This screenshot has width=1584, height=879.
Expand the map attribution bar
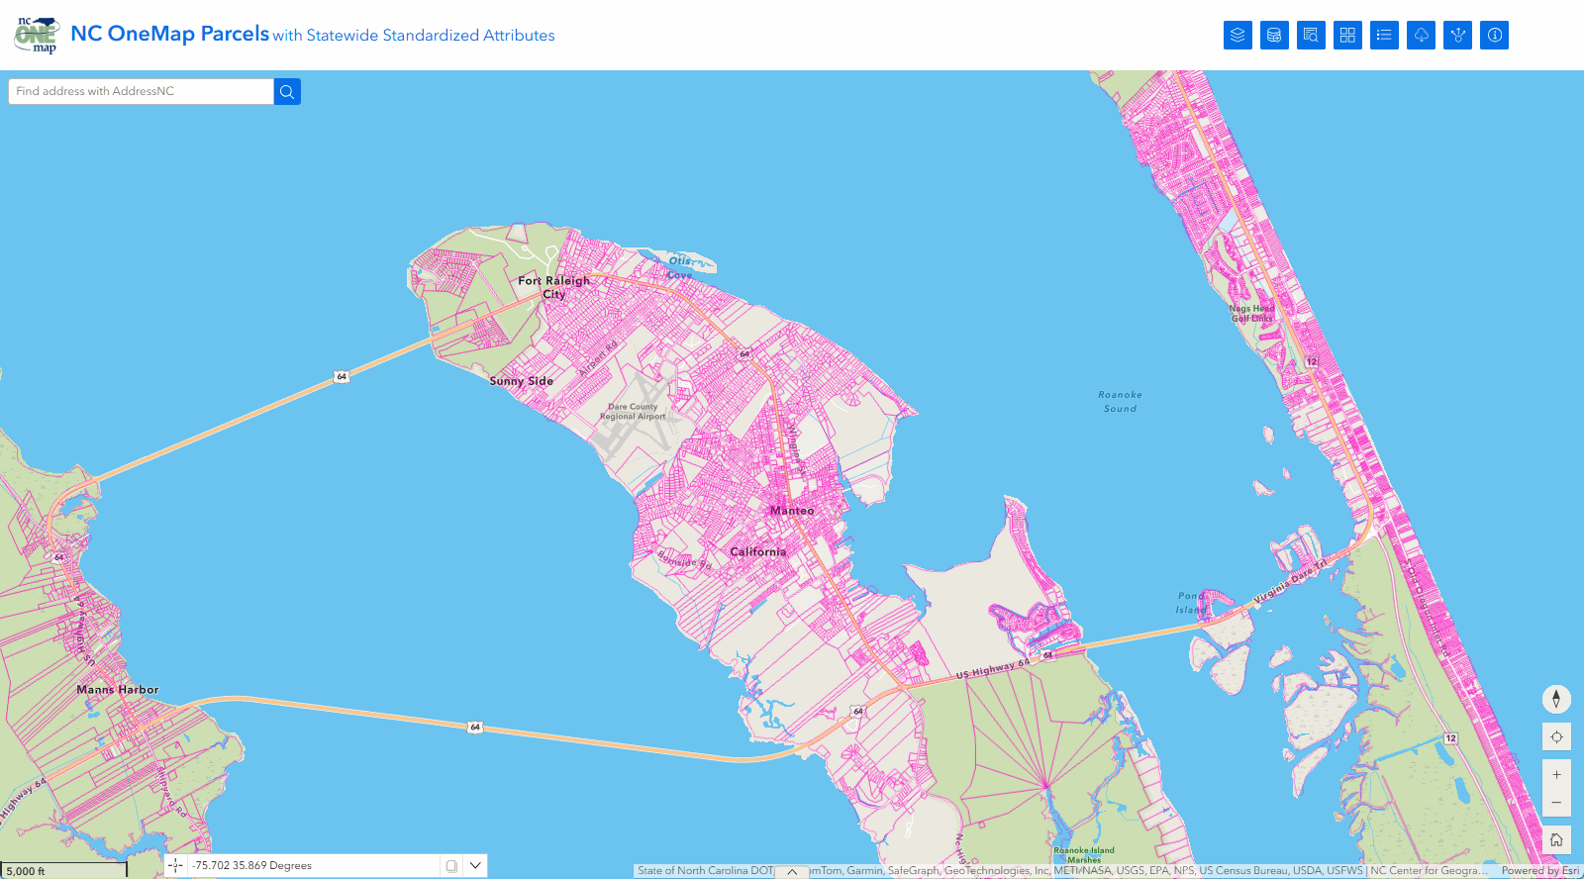click(792, 872)
